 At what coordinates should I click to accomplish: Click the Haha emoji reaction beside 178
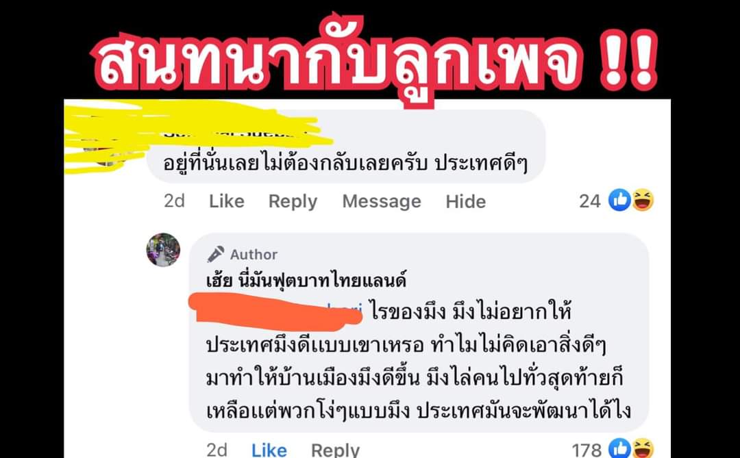pos(642,448)
